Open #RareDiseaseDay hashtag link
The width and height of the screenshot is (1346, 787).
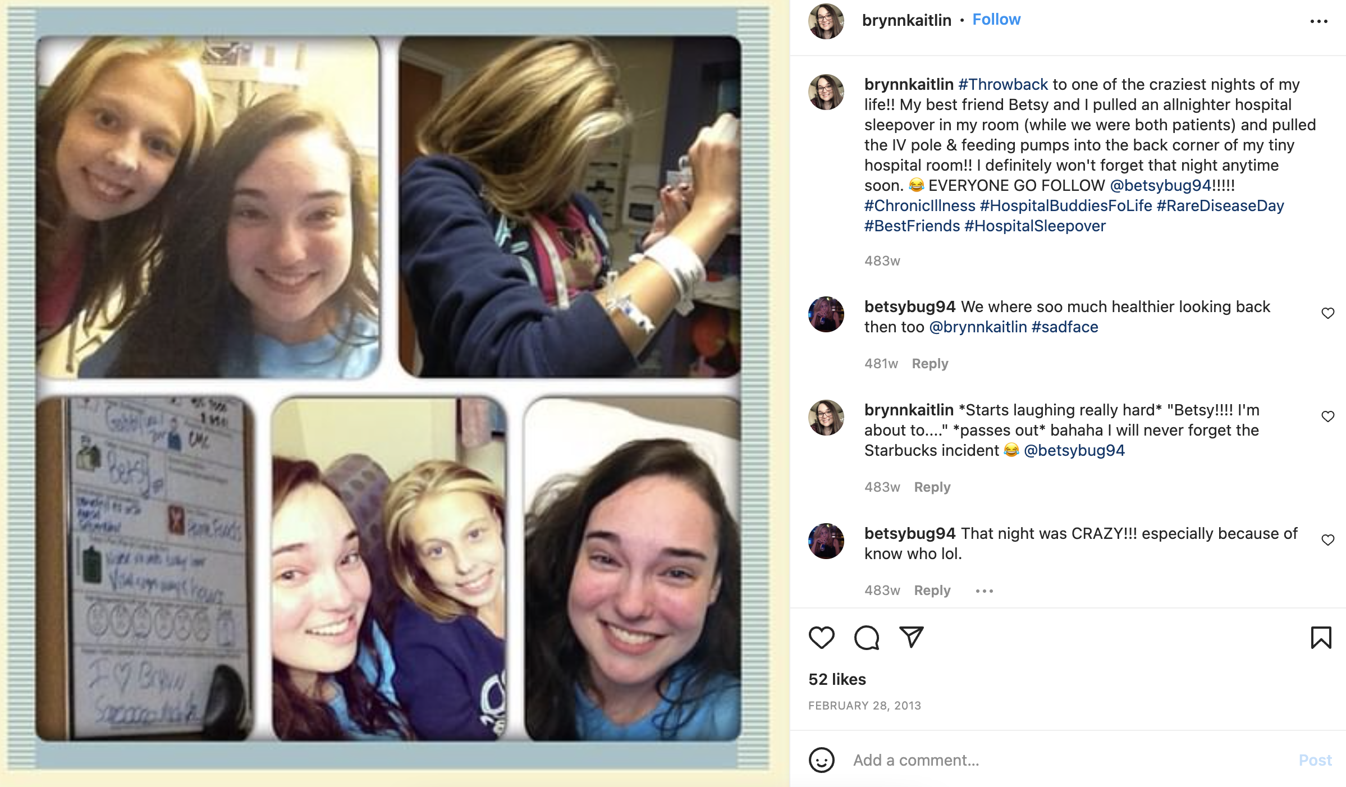(x=1220, y=205)
